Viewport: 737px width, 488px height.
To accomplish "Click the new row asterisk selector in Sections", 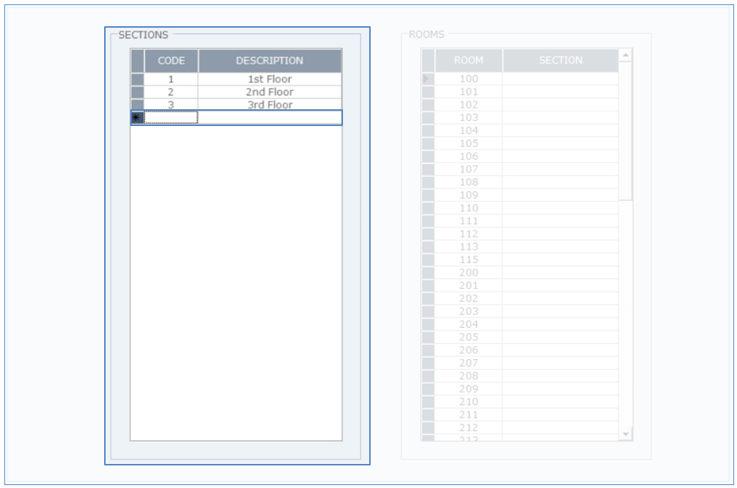I will (x=137, y=117).
